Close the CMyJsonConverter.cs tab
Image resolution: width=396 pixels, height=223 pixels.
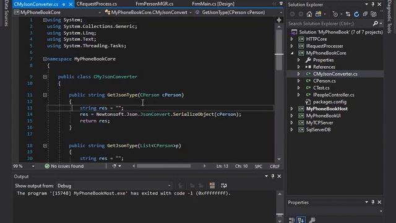click(x=71, y=4)
